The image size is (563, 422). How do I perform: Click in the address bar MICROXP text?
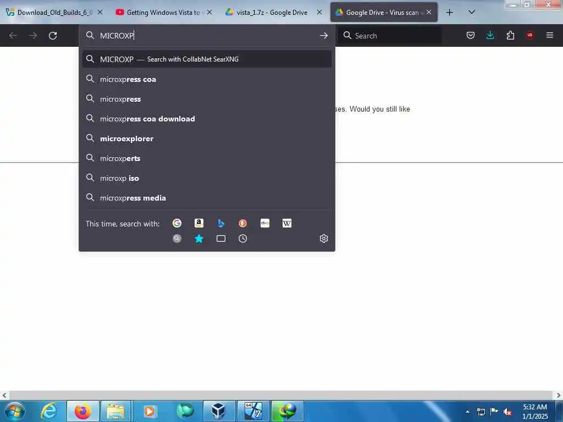[x=117, y=36]
